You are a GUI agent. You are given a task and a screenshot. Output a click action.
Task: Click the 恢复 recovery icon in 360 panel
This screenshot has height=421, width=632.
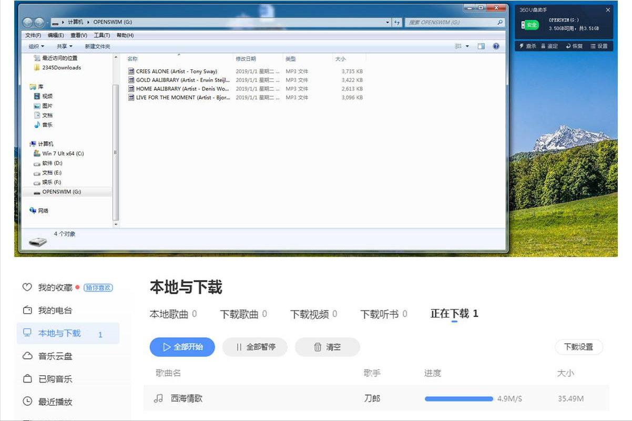pos(574,46)
